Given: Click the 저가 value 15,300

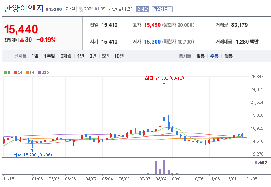Looking at the screenshot, I should [x=152, y=42].
